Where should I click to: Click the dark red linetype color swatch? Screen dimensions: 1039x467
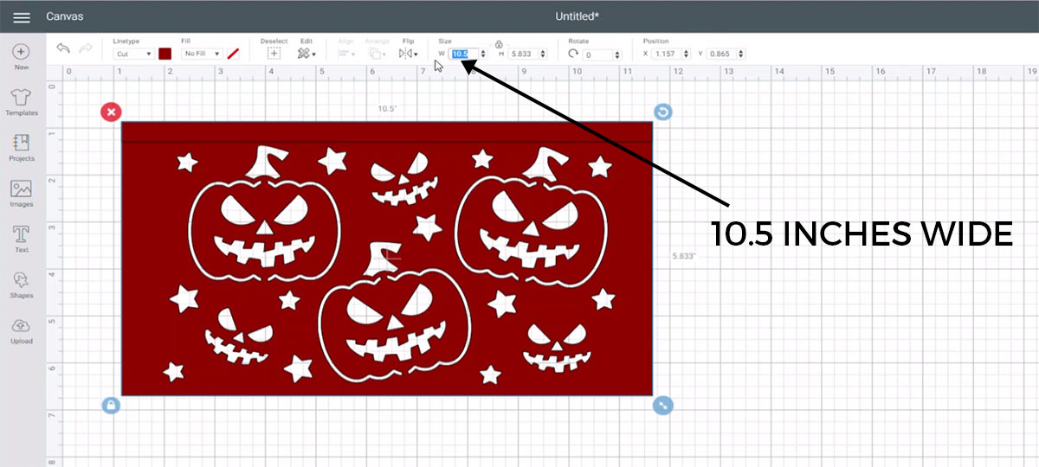point(165,54)
